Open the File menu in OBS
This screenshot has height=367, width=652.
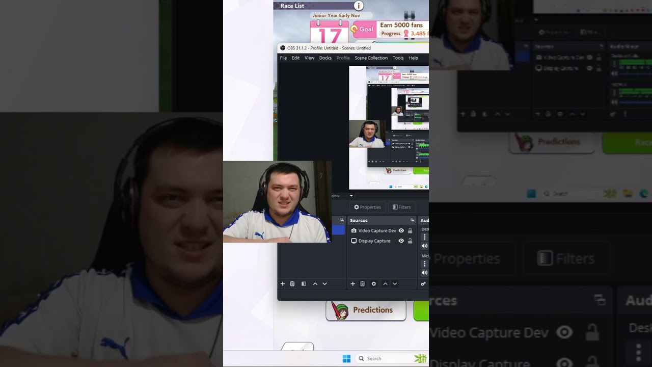coord(283,58)
